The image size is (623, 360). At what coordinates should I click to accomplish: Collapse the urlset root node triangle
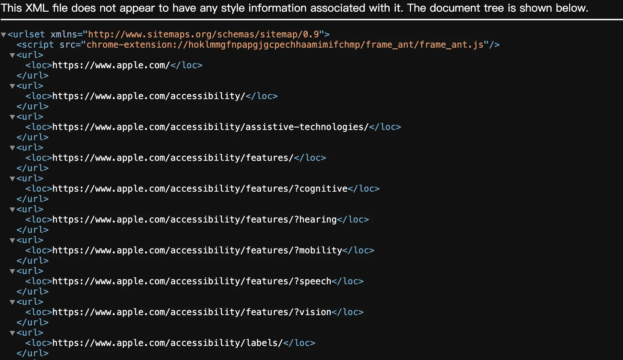[3, 35]
